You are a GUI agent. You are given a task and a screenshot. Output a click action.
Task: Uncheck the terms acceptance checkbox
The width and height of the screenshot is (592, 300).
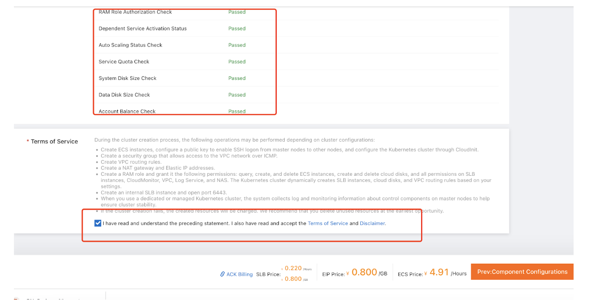[x=98, y=223]
